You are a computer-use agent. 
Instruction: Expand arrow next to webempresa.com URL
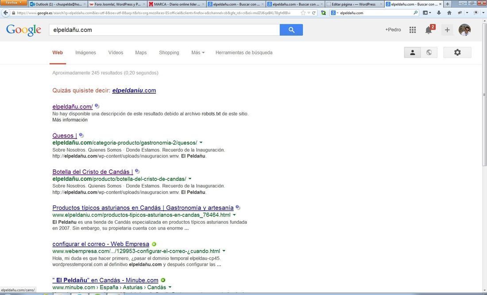pyautogui.click(x=224, y=251)
